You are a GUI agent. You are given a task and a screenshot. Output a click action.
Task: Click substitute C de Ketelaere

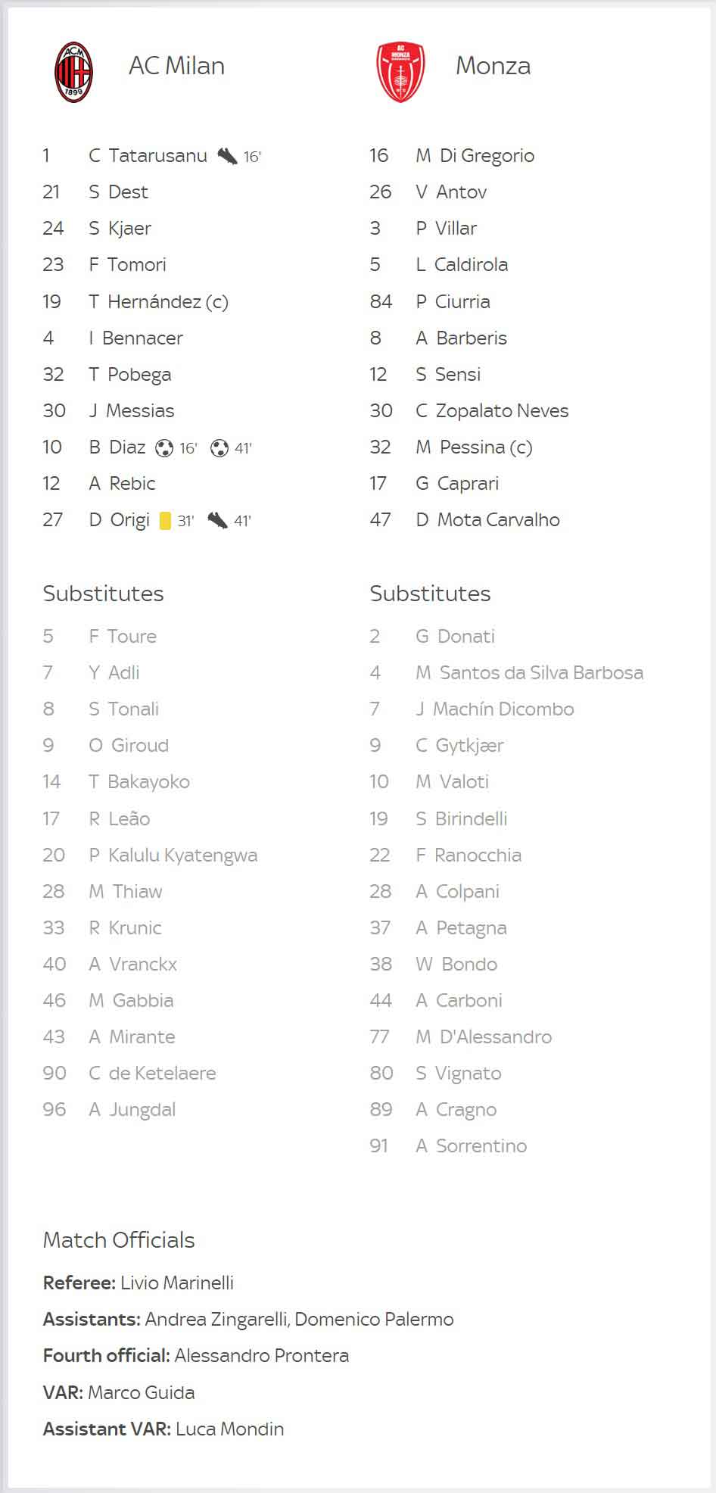pyautogui.click(x=152, y=1073)
